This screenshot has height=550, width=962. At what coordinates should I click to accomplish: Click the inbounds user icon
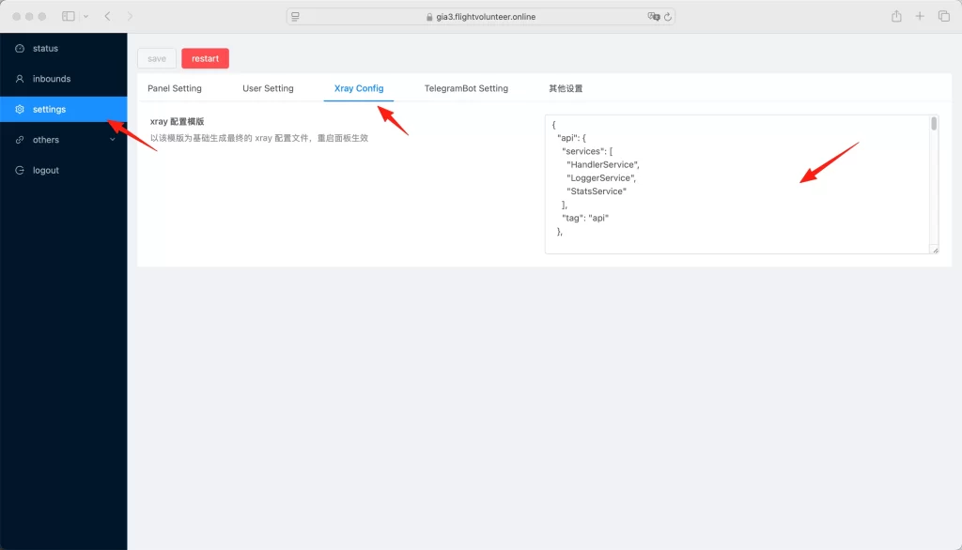click(20, 79)
